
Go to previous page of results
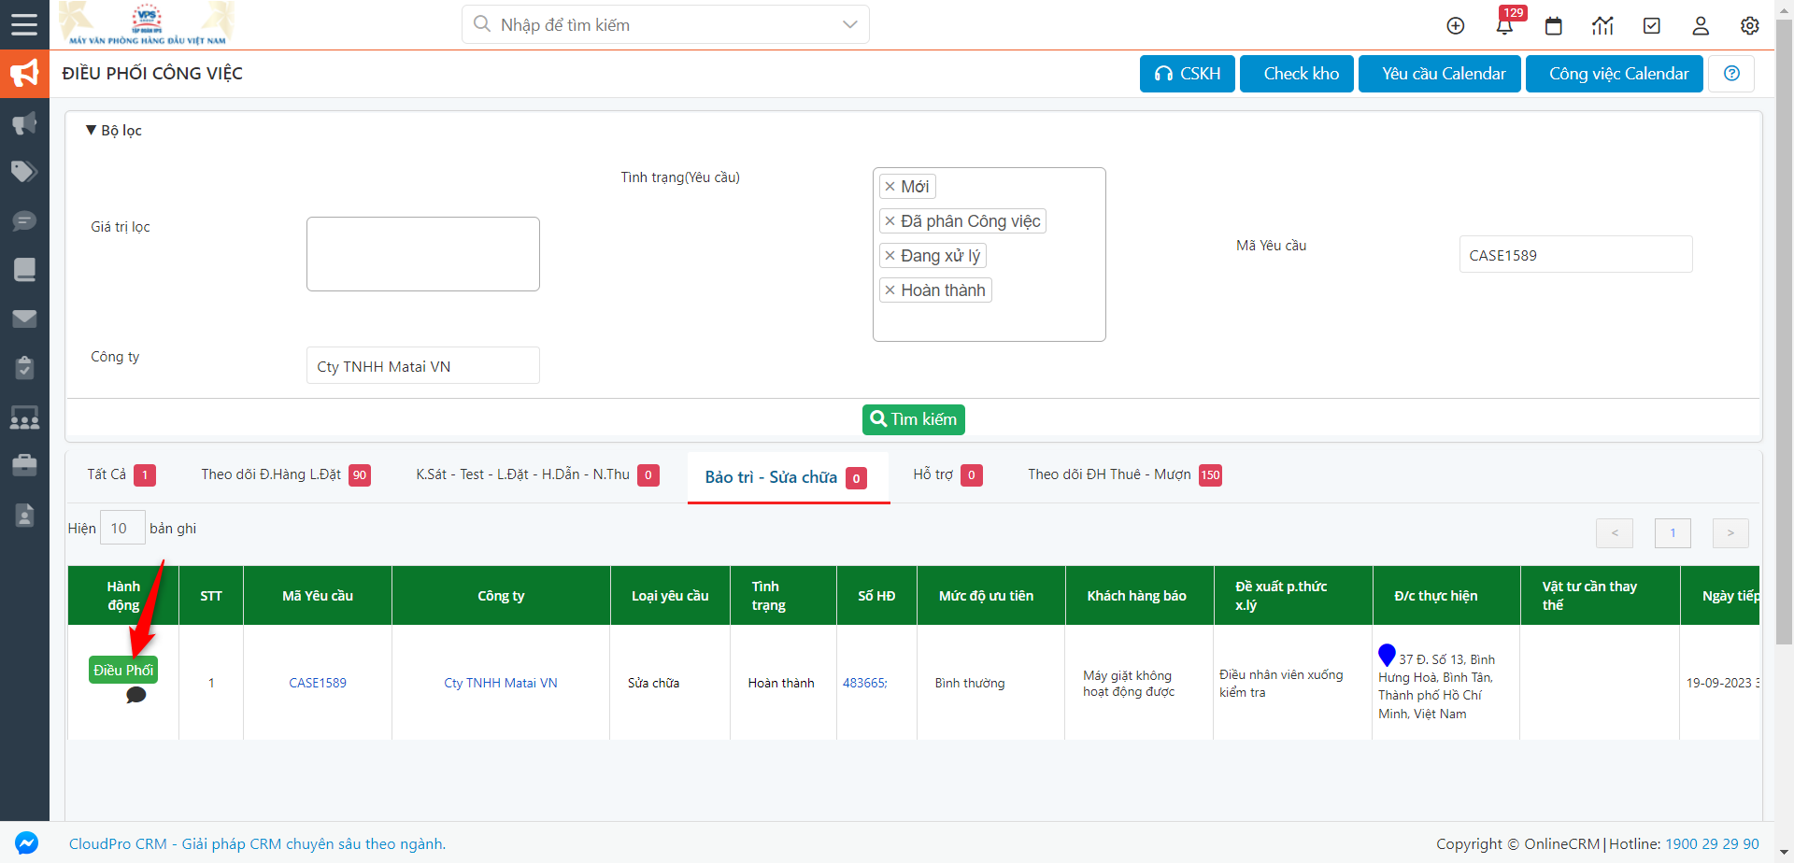tap(1615, 532)
